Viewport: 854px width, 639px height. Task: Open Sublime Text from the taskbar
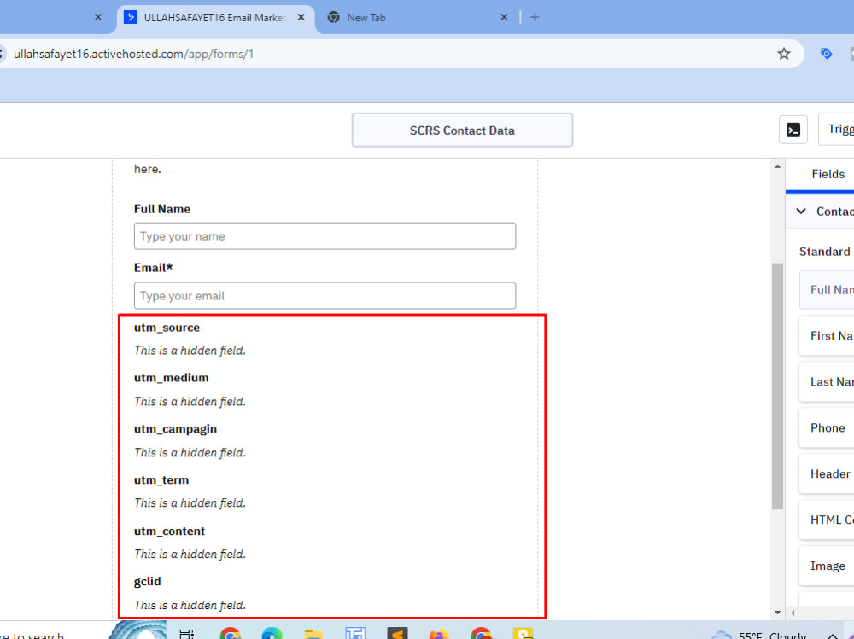397,634
